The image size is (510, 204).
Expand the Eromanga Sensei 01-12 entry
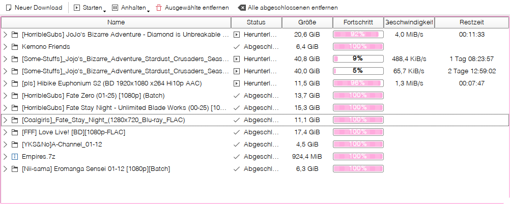[x=5, y=169]
